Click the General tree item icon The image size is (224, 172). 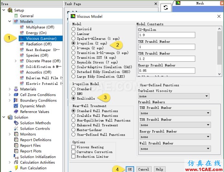pos(16,16)
